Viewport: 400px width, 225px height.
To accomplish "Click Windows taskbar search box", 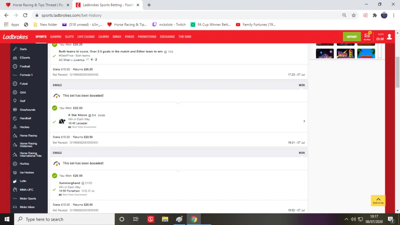I will pos(64,219).
